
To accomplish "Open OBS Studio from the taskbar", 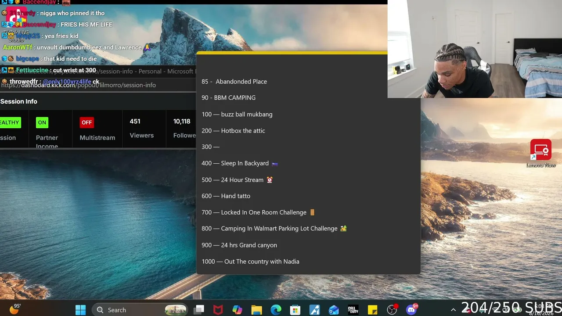I will pos(392,310).
